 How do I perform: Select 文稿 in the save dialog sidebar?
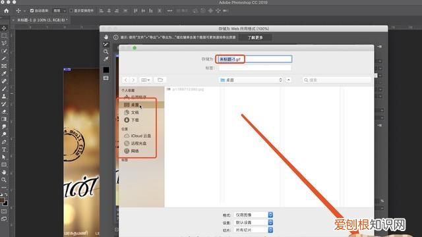[x=142, y=113]
